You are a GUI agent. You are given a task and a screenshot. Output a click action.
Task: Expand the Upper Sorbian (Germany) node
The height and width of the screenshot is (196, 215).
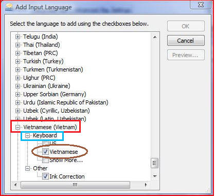17,94
